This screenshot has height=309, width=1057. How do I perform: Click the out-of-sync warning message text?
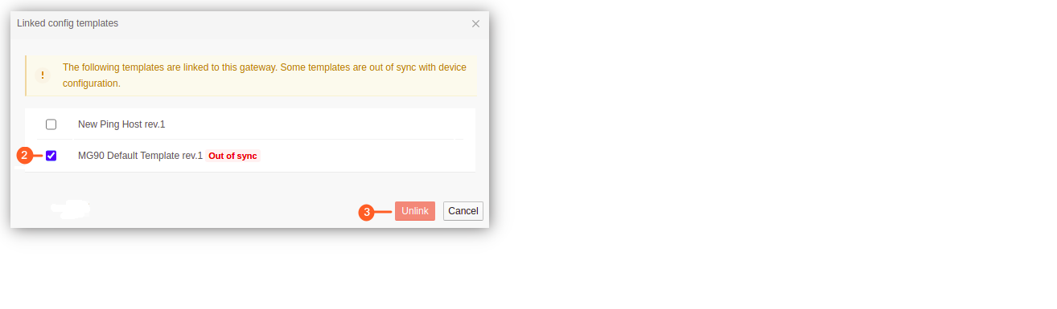265,75
